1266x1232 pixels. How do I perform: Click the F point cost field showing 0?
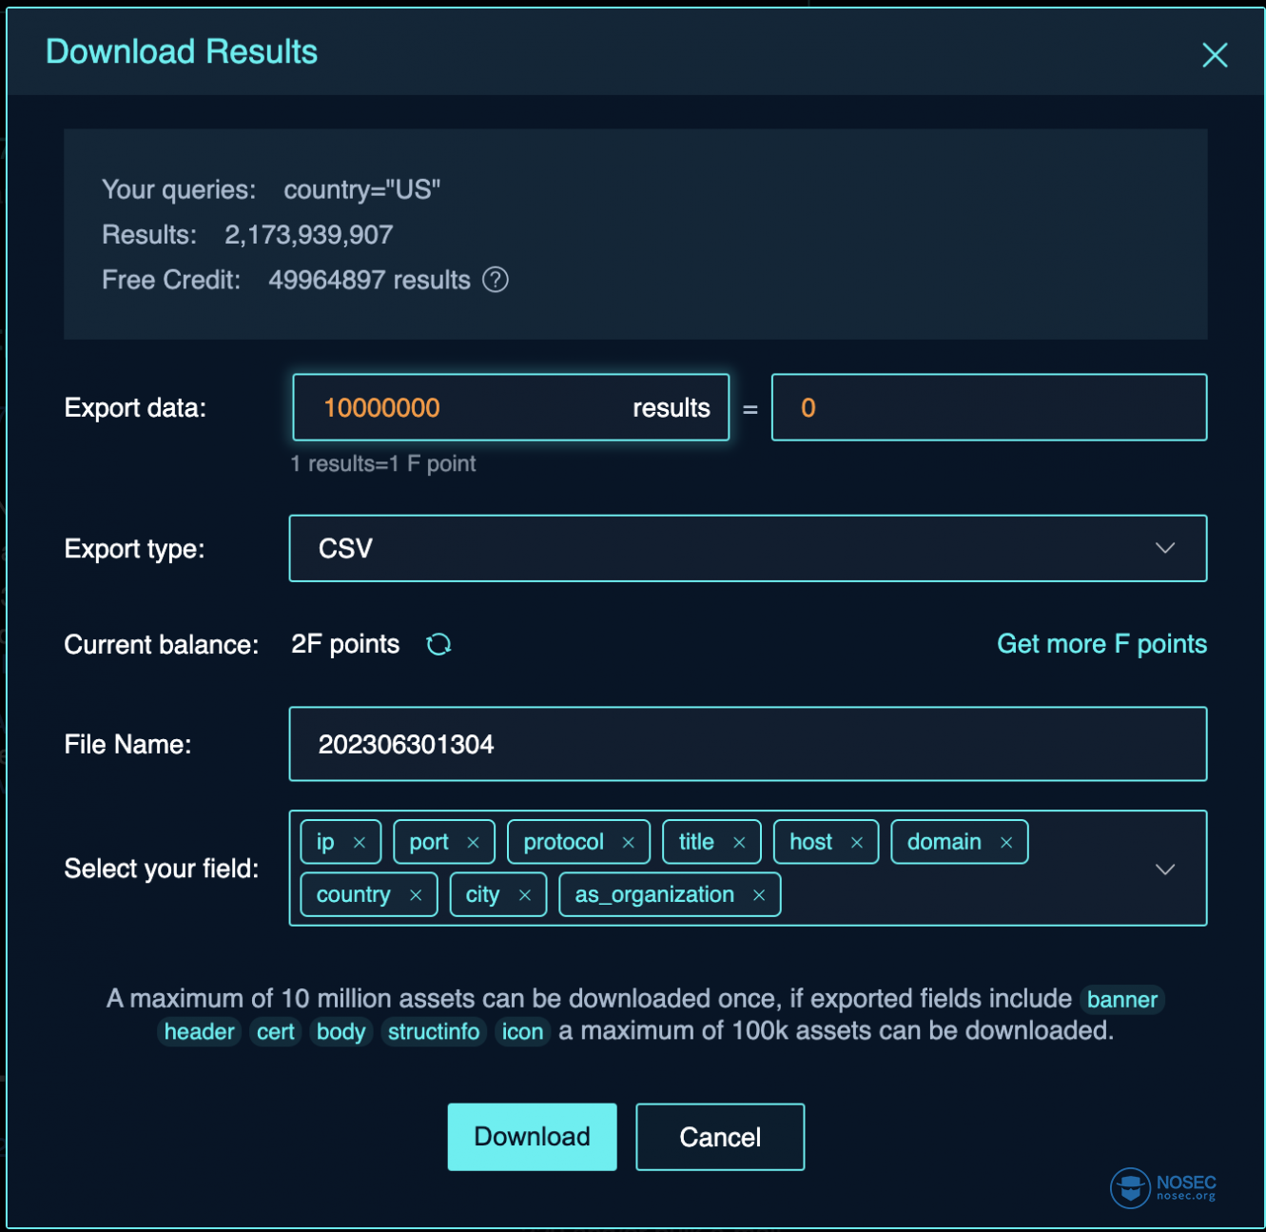click(989, 407)
